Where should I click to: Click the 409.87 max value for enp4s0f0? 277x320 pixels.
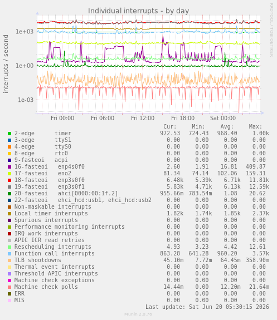pyautogui.click(x=255, y=167)
